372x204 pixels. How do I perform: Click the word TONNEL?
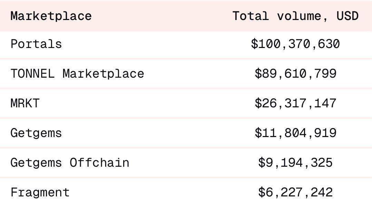32,74
